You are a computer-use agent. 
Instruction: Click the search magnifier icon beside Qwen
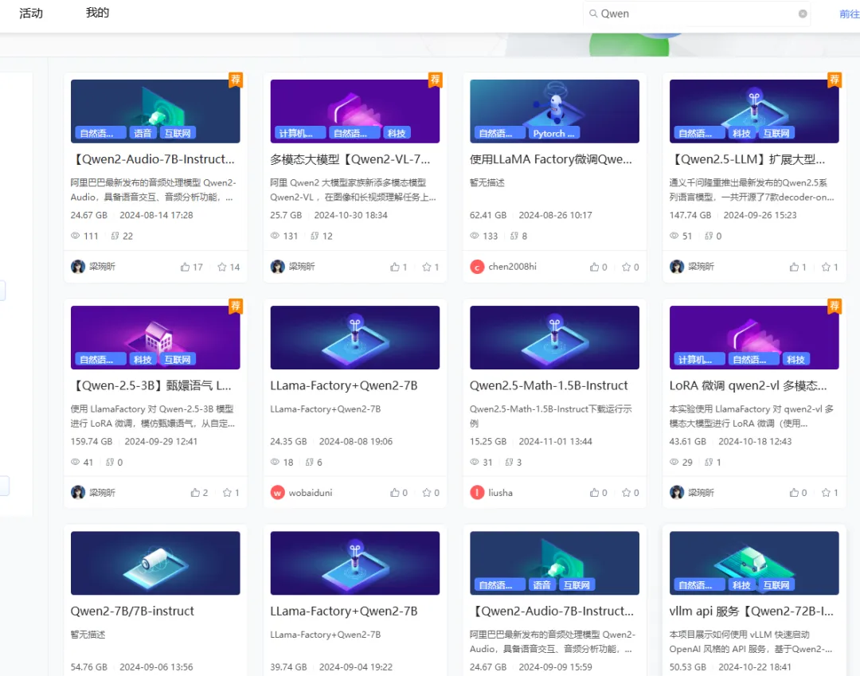[593, 14]
